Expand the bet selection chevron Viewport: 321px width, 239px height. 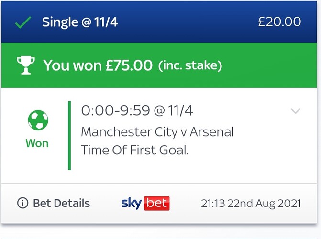tap(295, 111)
